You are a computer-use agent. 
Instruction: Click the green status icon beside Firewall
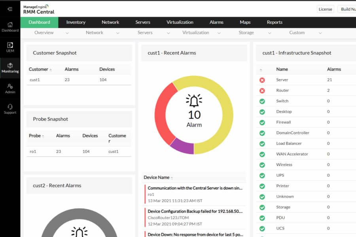point(262,122)
